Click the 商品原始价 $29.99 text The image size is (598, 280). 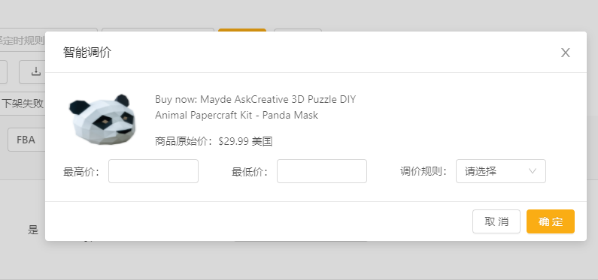[214, 142]
